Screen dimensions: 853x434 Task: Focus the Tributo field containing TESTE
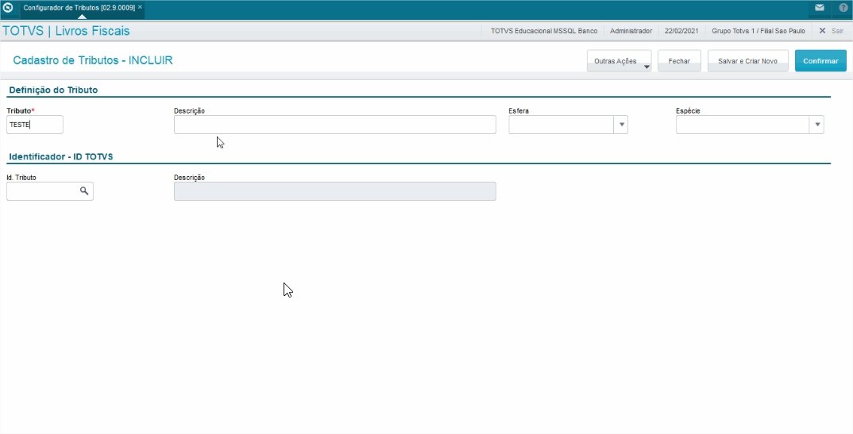click(34, 125)
